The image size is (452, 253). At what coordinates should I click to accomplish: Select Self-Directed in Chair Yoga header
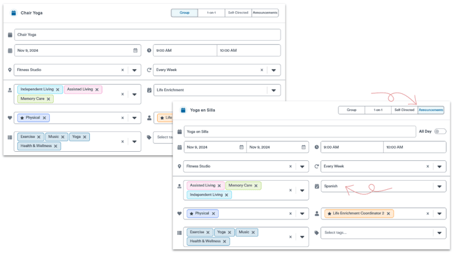[x=238, y=12]
